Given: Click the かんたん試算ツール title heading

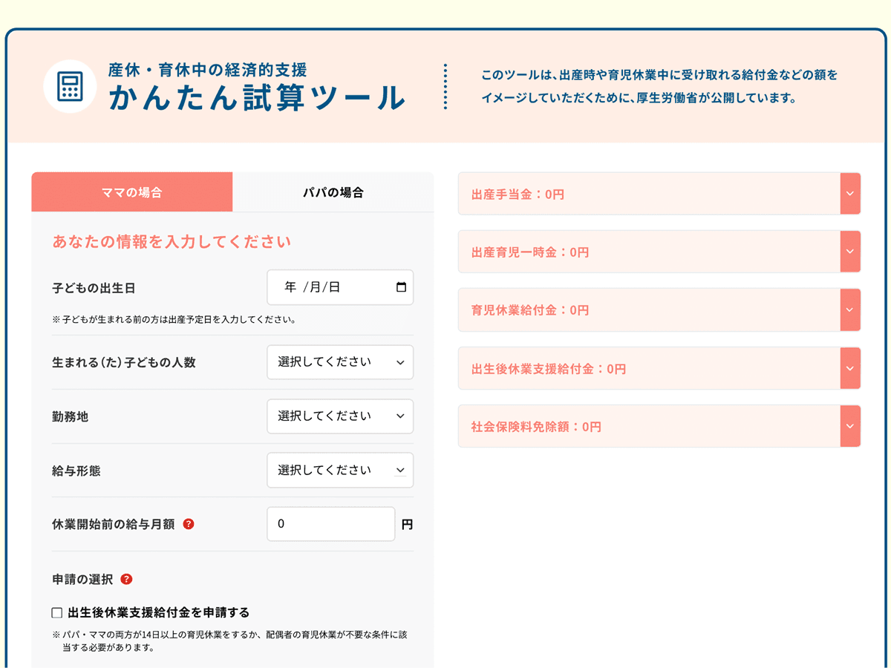Looking at the screenshot, I should click(x=257, y=99).
